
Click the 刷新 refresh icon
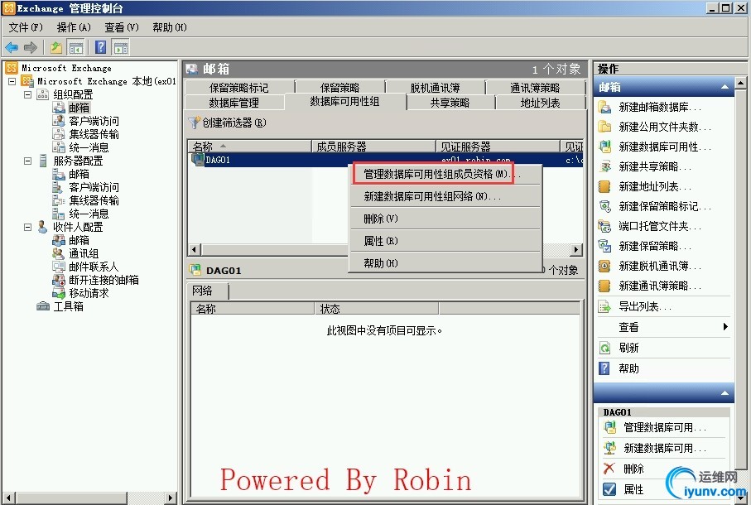(604, 348)
